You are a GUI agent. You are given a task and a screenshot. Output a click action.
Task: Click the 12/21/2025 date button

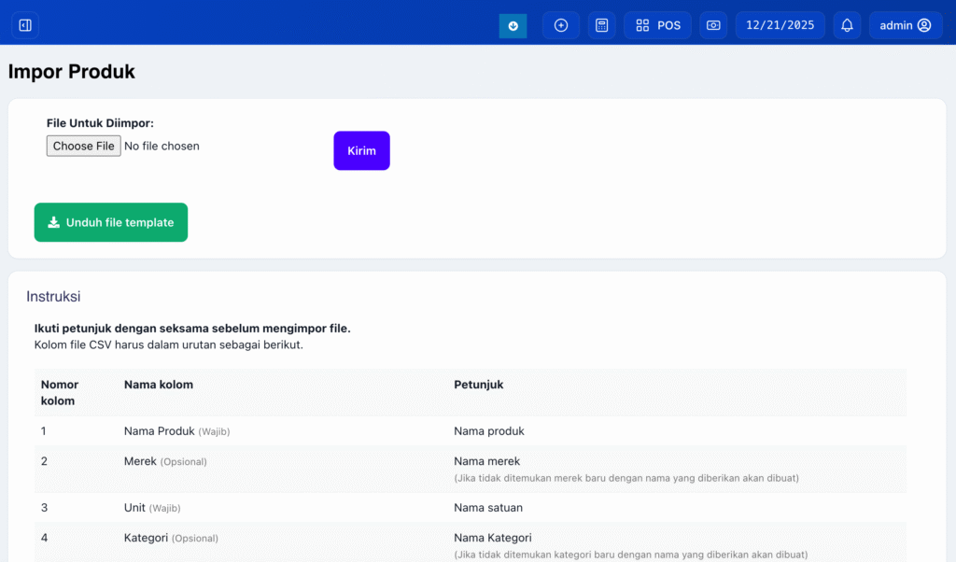click(780, 26)
